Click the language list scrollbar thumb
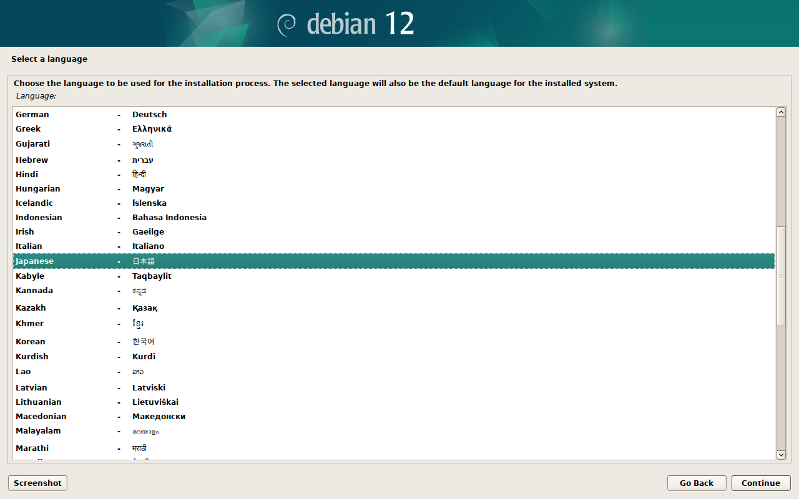 [781, 276]
